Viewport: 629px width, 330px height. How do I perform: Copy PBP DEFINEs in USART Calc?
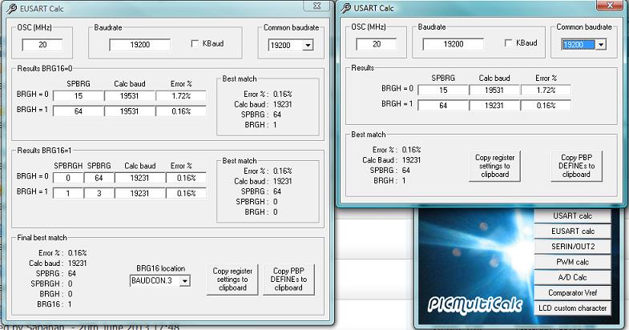click(x=576, y=166)
